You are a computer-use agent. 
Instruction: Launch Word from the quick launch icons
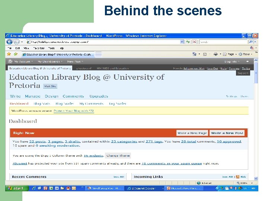click(57, 188)
